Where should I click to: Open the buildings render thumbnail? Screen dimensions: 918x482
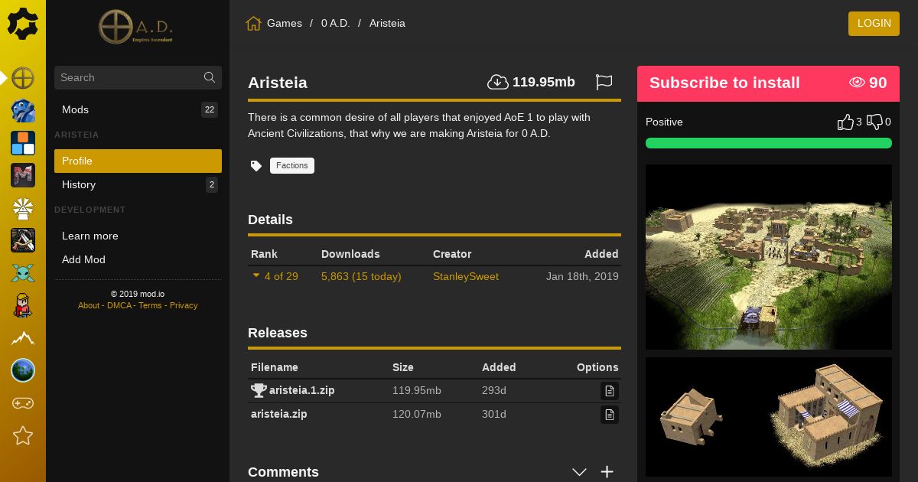click(769, 417)
